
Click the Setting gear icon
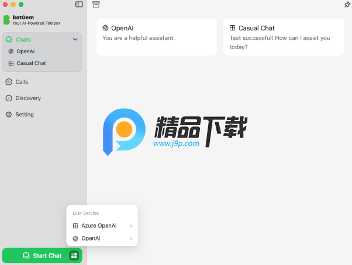(9, 115)
